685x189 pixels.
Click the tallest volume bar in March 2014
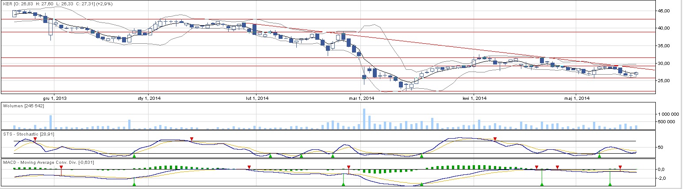364,119
